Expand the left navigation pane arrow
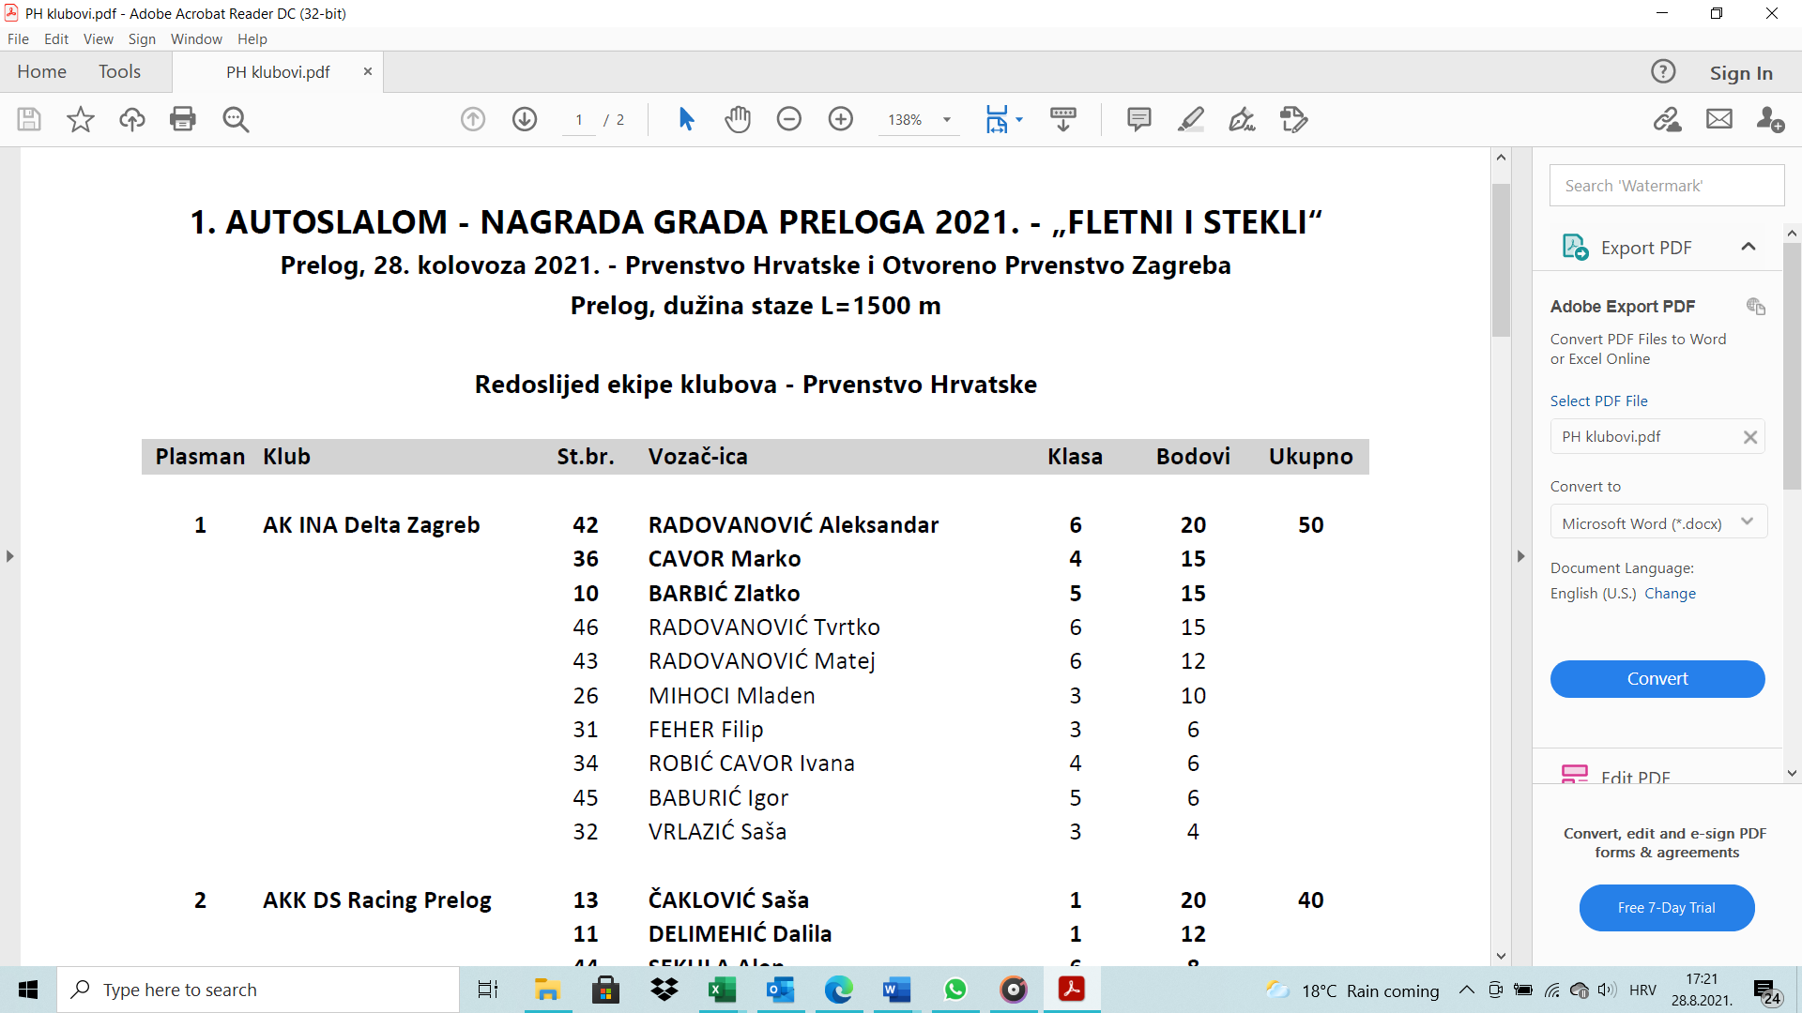 (x=9, y=556)
